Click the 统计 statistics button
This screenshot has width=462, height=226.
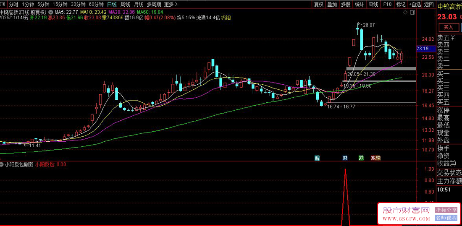pyautogui.click(x=359, y=4)
